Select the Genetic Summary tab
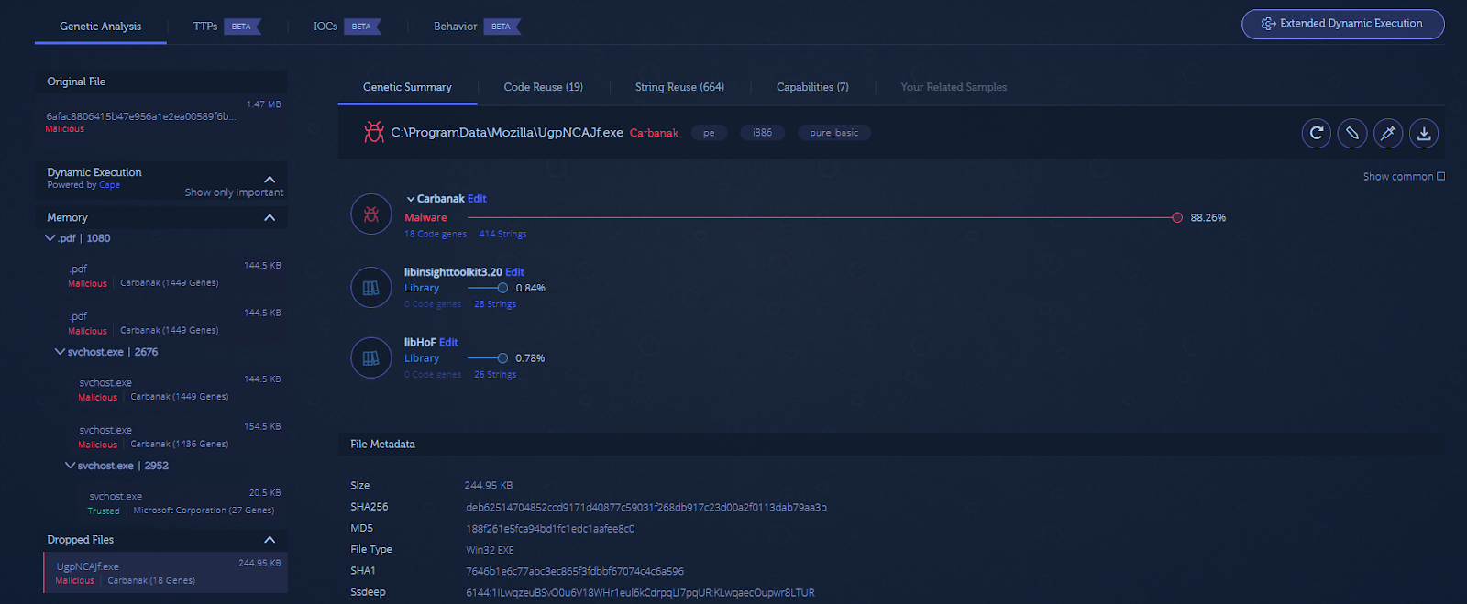Image resolution: width=1467 pixels, height=604 pixels. (407, 87)
